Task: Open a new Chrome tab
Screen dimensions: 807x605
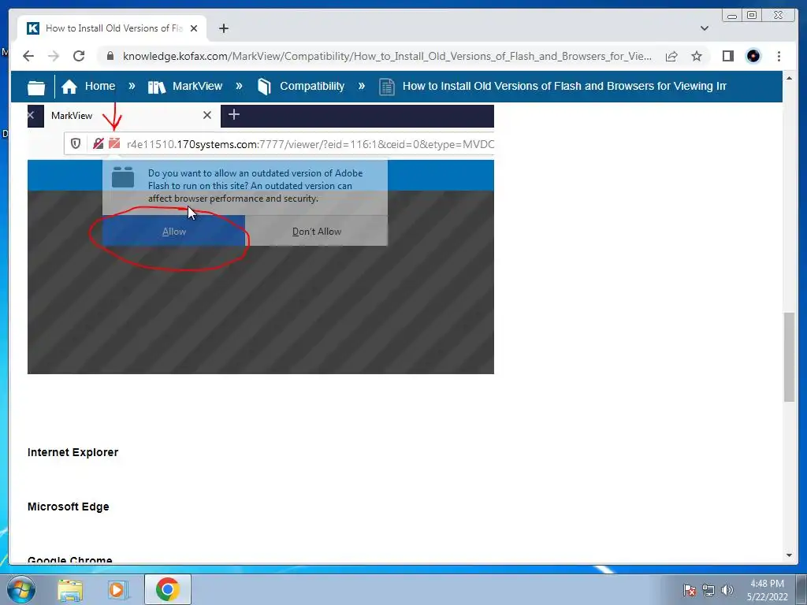Action: point(223,28)
